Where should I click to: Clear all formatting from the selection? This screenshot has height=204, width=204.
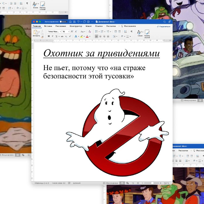pyautogui.click(x=90, y=31)
